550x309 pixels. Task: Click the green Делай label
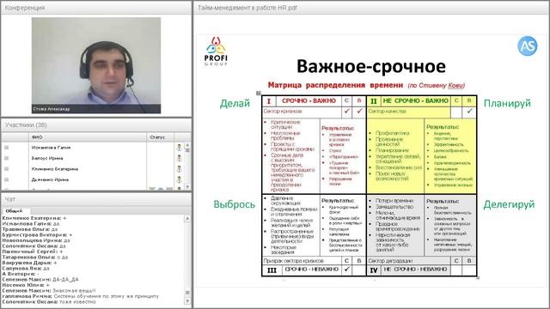point(235,103)
